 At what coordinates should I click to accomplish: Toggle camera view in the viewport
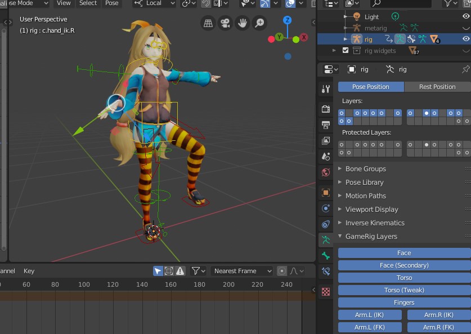(225, 23)
